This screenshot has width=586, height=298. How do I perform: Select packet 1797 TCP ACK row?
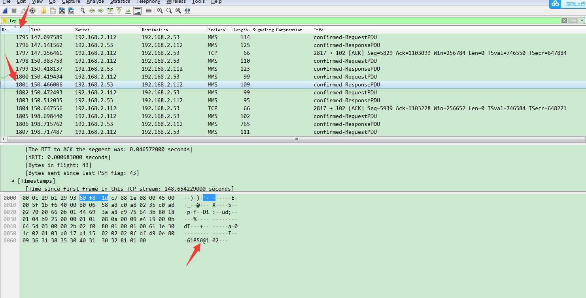(x=293, y=53)
